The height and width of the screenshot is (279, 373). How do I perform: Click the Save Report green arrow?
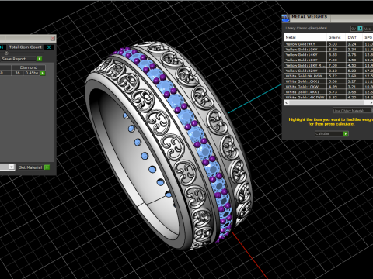[39, 59]
